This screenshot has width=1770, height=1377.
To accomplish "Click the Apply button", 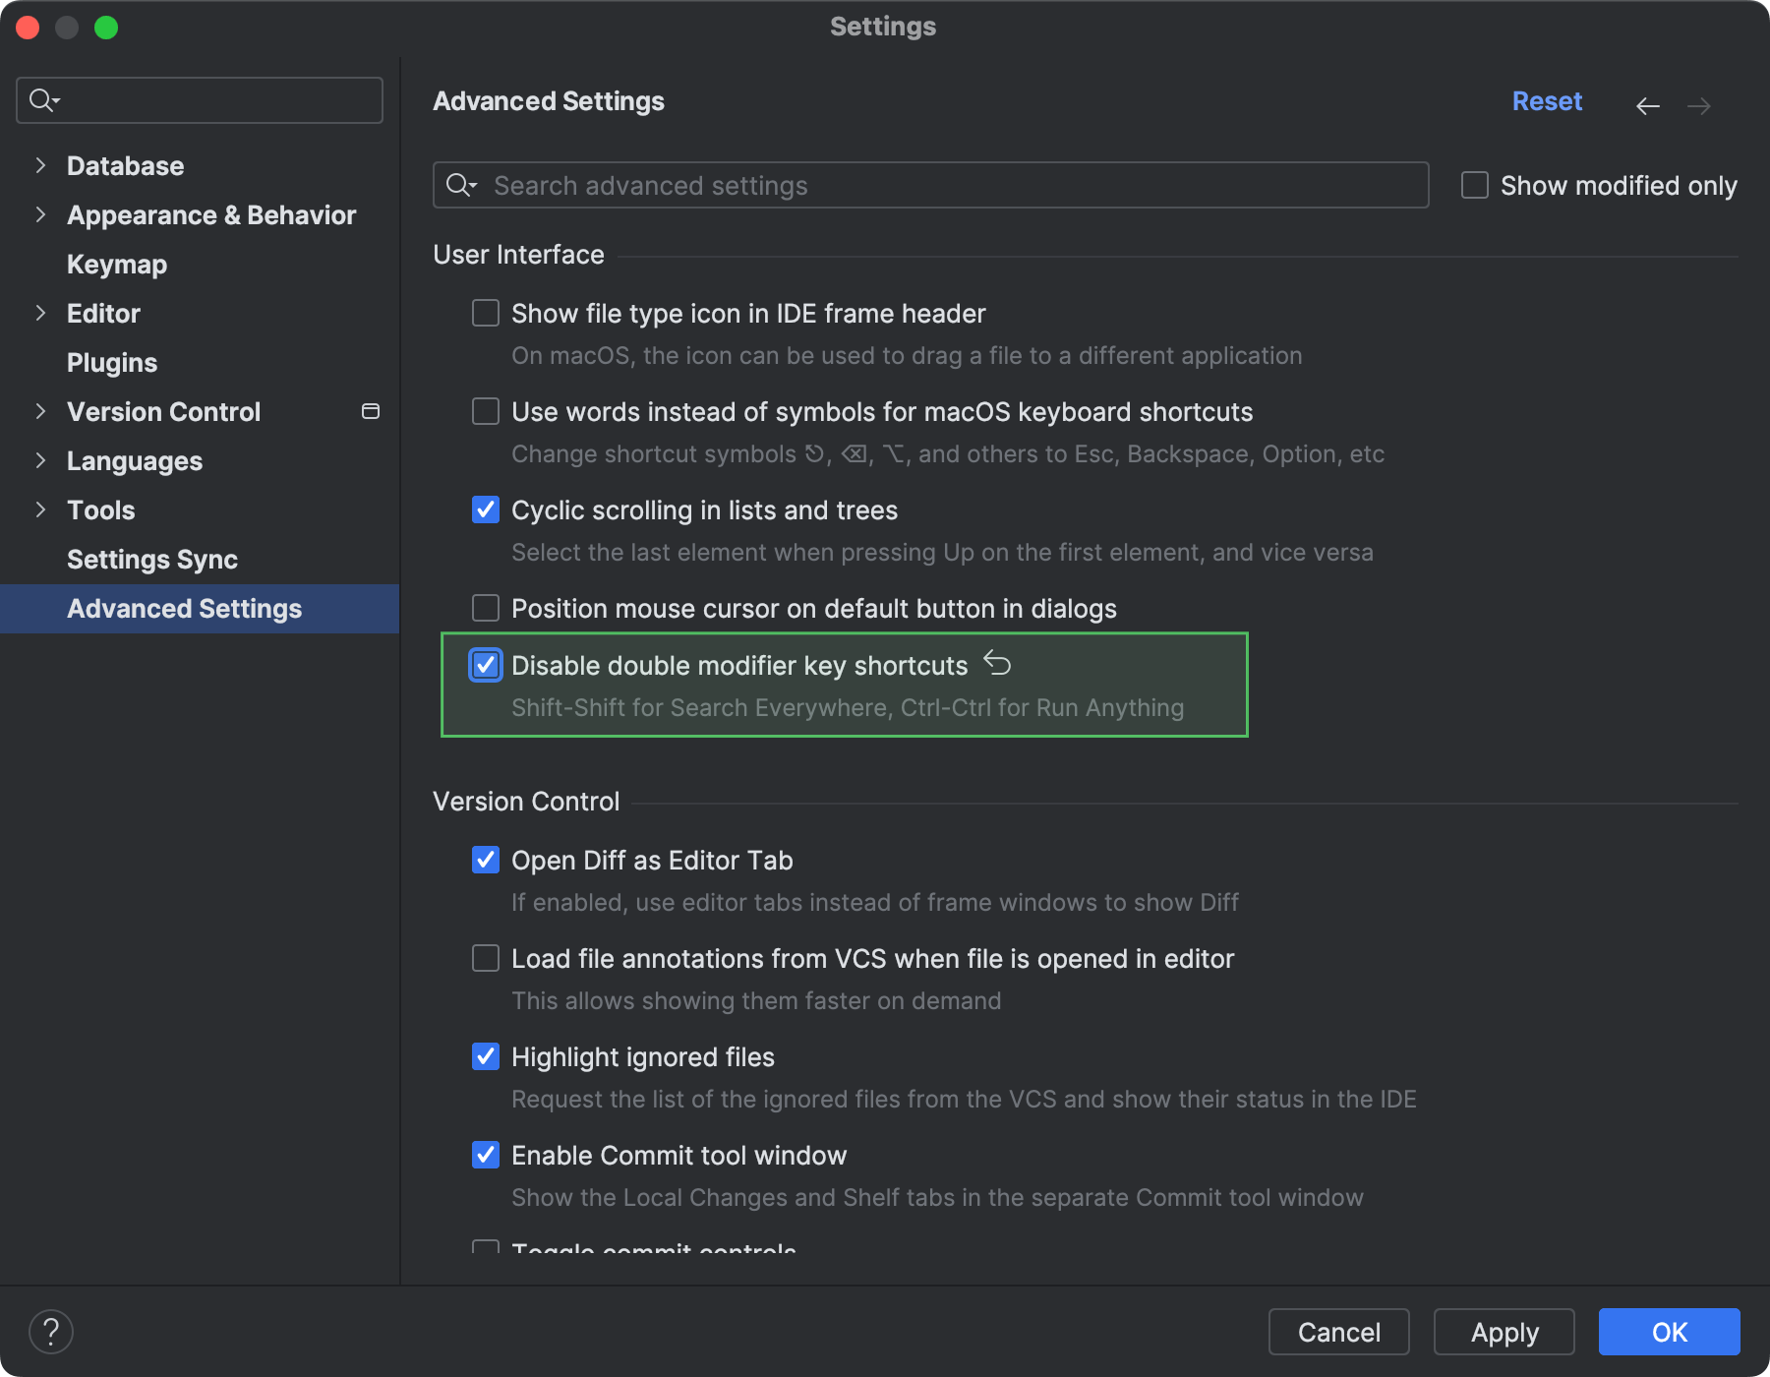I will pos(1503,1332).
